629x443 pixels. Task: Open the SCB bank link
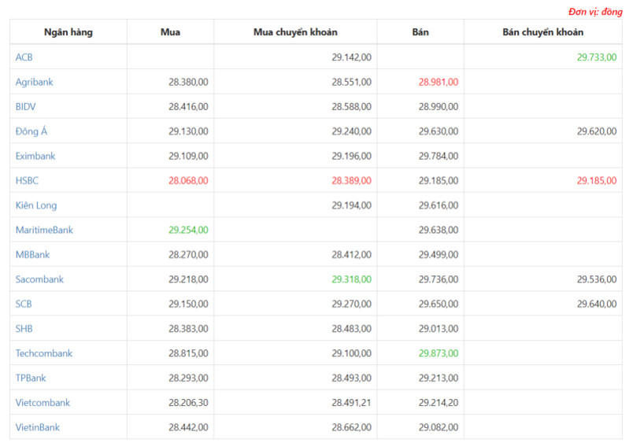[x=24, y=304]
